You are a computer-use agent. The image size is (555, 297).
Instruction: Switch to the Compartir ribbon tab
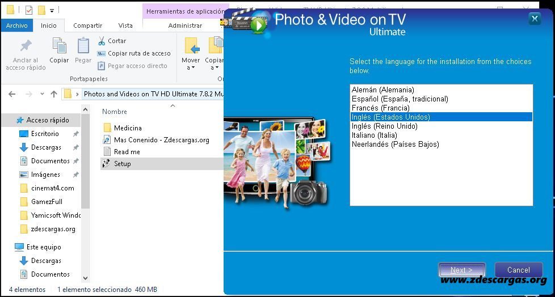point(88,26)
